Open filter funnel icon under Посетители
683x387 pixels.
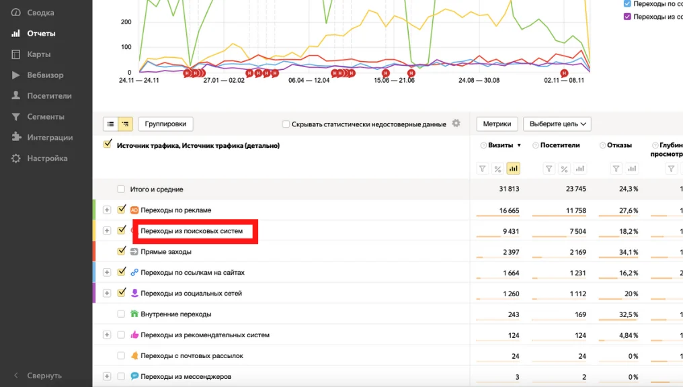point(549,169)
